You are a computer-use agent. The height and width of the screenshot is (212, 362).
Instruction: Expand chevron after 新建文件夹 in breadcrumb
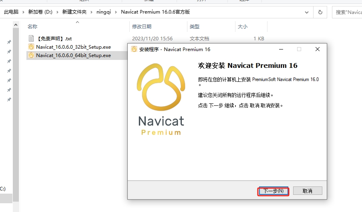click(91, 12)
